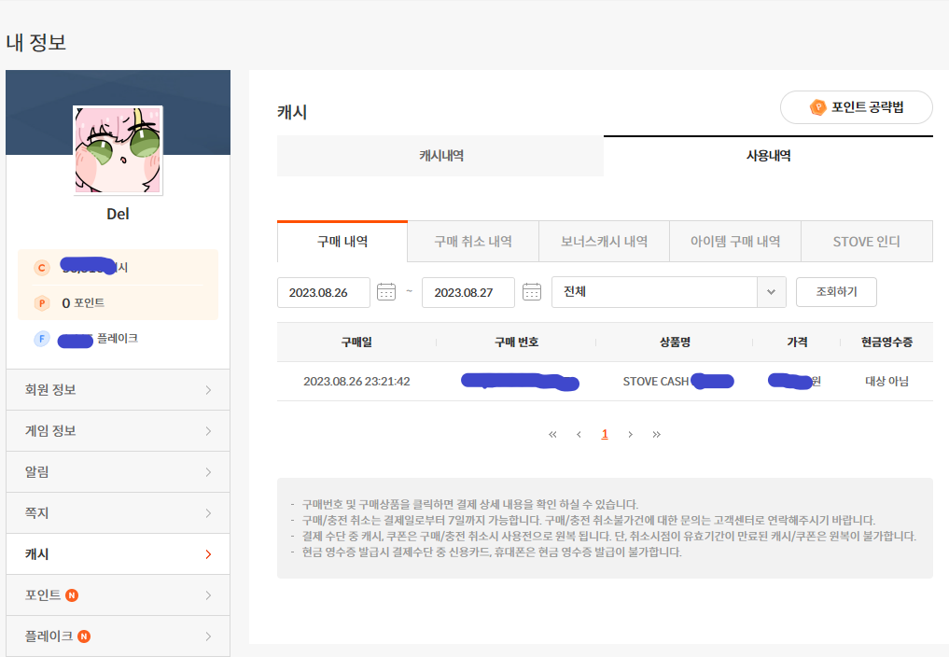Switch to the 캐시내역 tab
This screenshot has height=657, width=949.
(x=440, y=156)
